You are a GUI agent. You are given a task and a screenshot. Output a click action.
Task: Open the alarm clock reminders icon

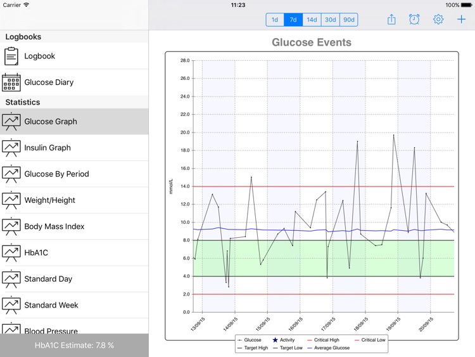[414, 20]
